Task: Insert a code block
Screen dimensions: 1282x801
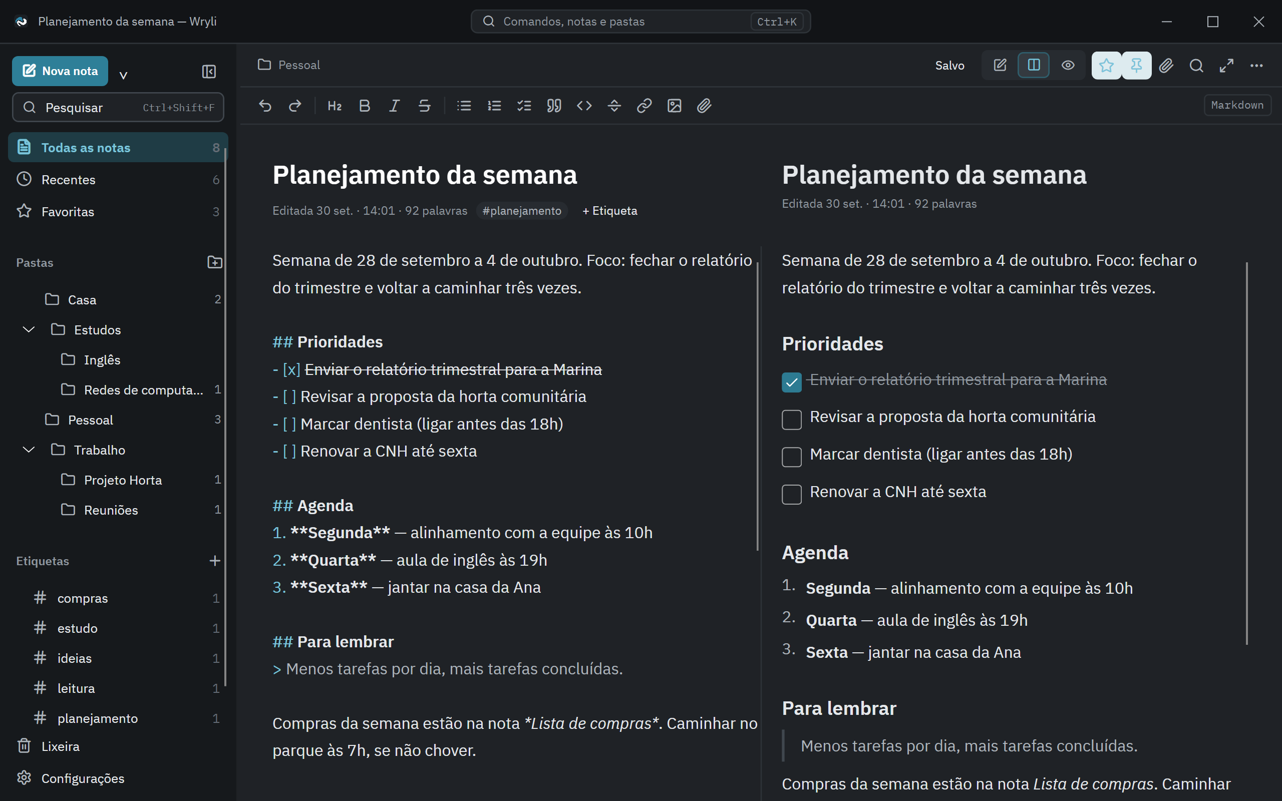Action: (584, 106)
